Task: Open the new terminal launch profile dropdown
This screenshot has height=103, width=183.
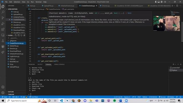Action: point(175,64)
